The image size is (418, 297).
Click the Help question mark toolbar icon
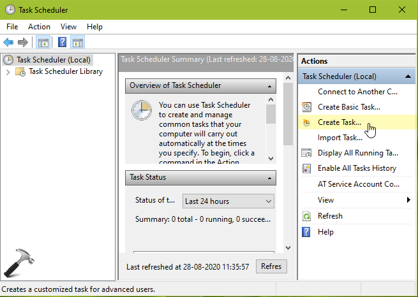(62, 42)
